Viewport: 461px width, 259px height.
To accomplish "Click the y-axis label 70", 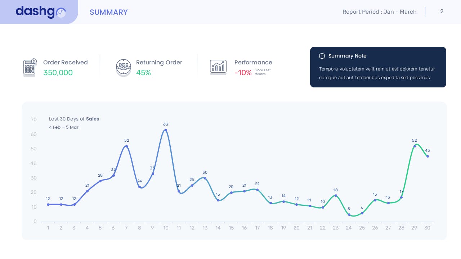I will 34,119.
